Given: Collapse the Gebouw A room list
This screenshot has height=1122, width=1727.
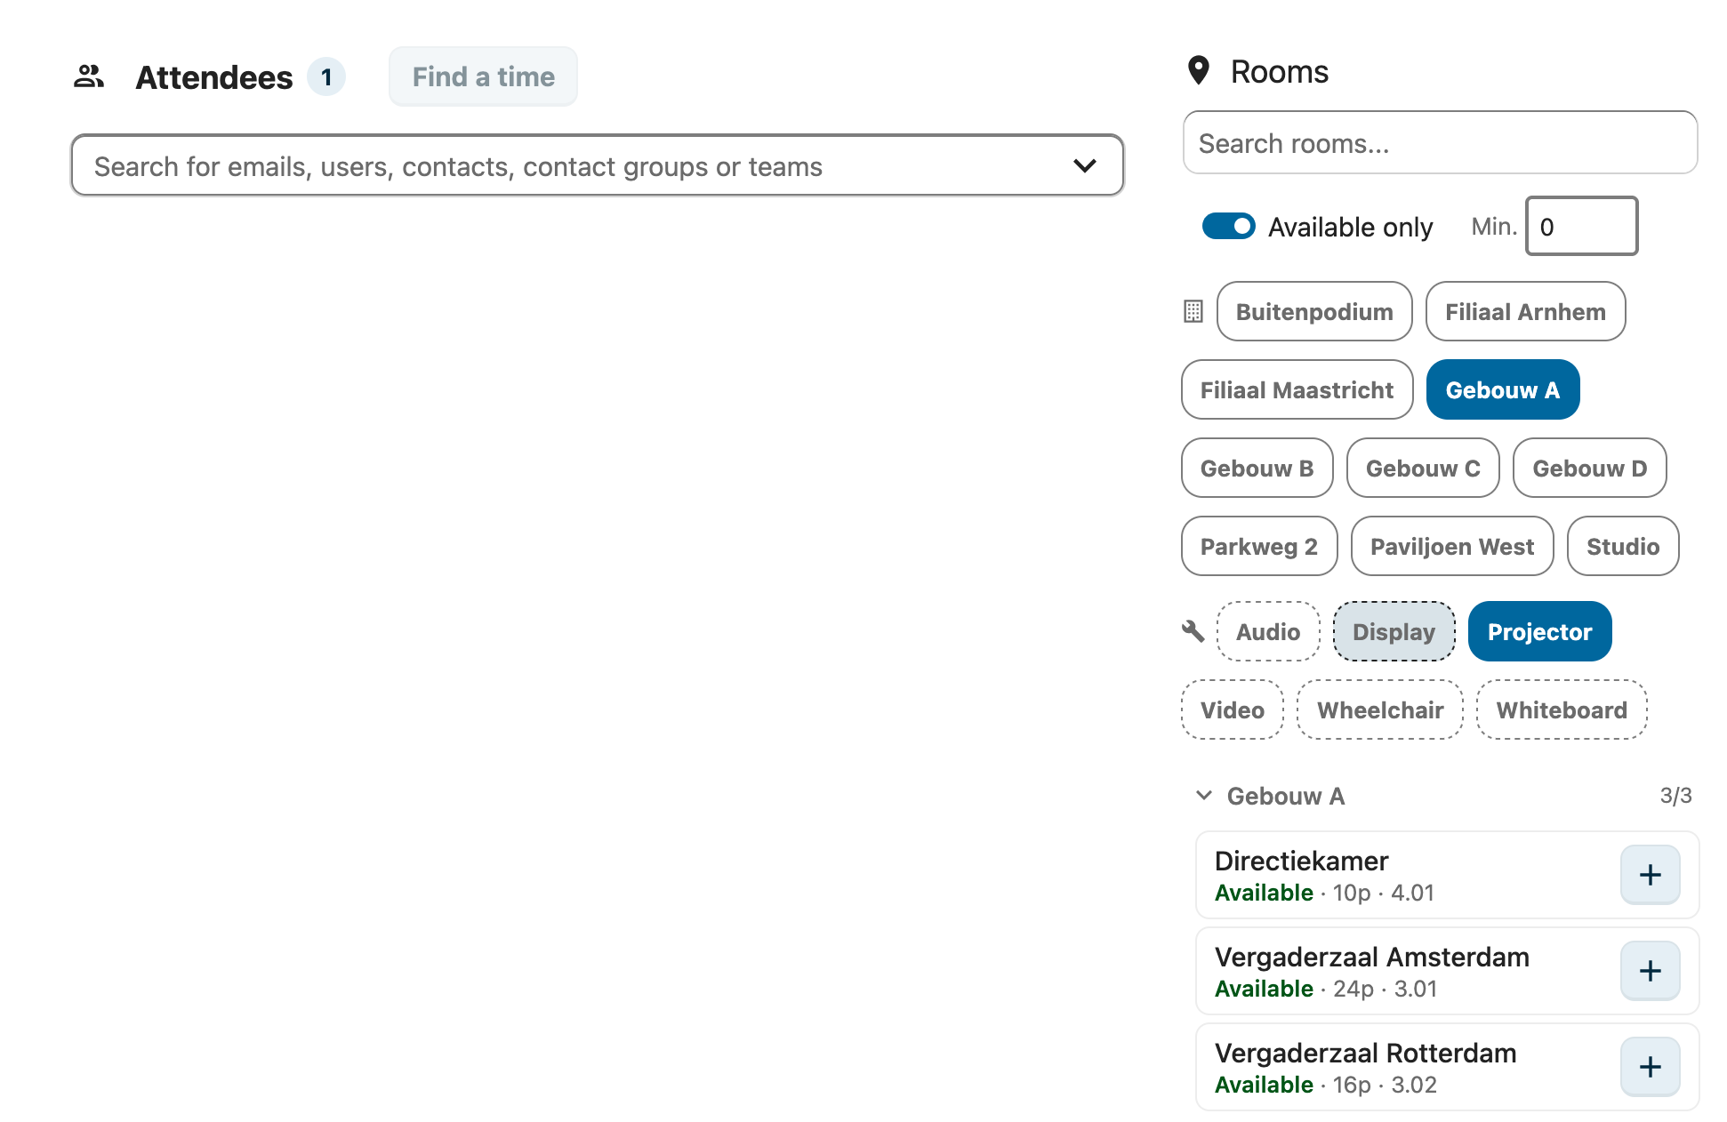Looking at the screenshot, I should (1204, 796).
